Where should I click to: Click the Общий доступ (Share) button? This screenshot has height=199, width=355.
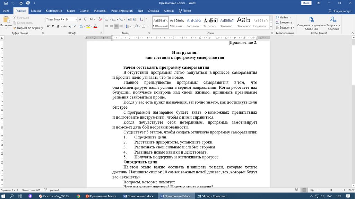point(340,11)
